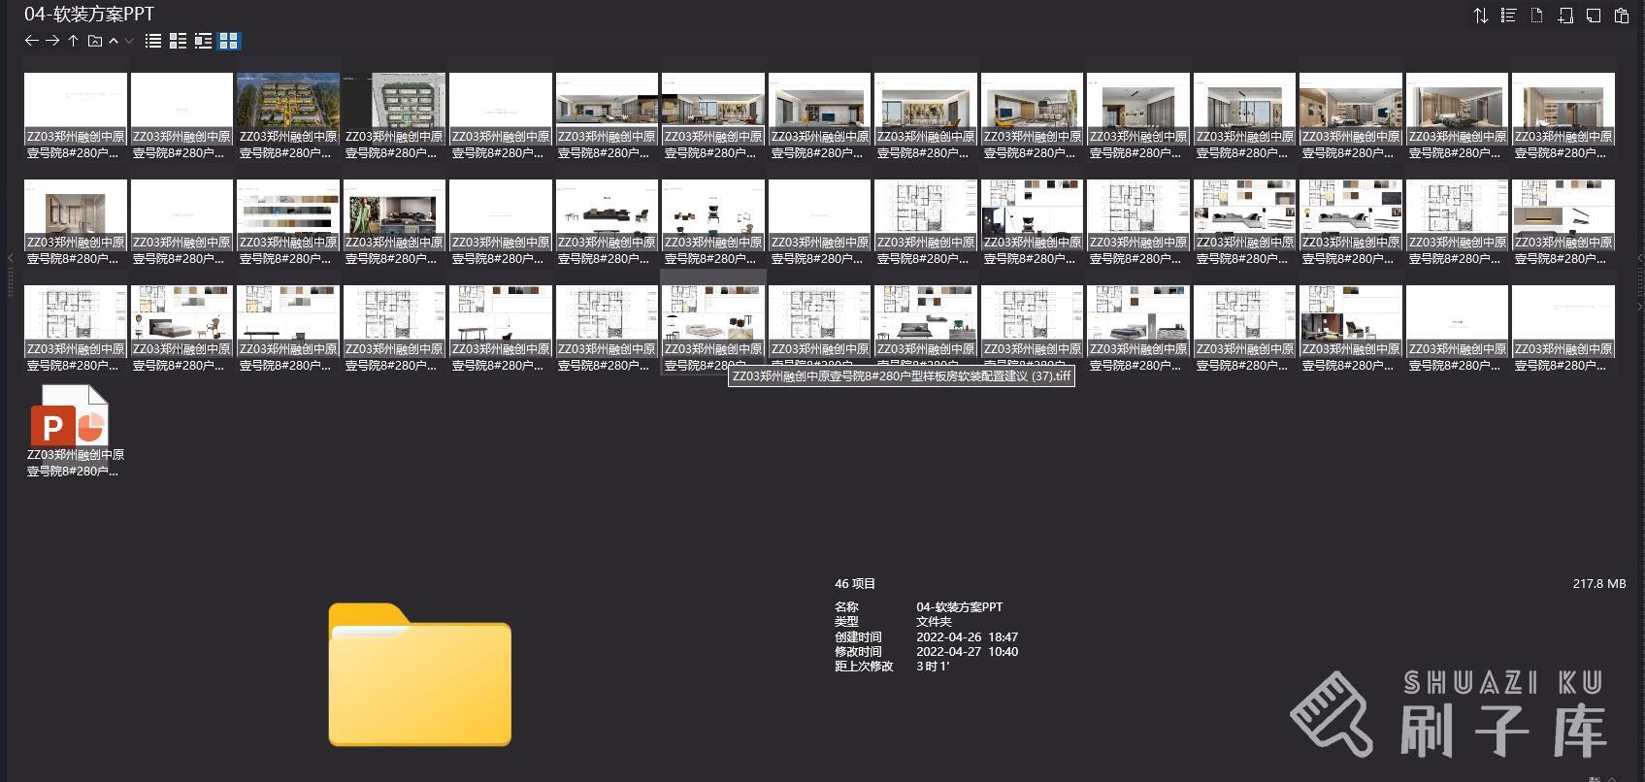Image resolution: width=1645 pixels, height=782 pixels.
Task: Select the aerial site view thumbnail
Action: click(288, 101)
